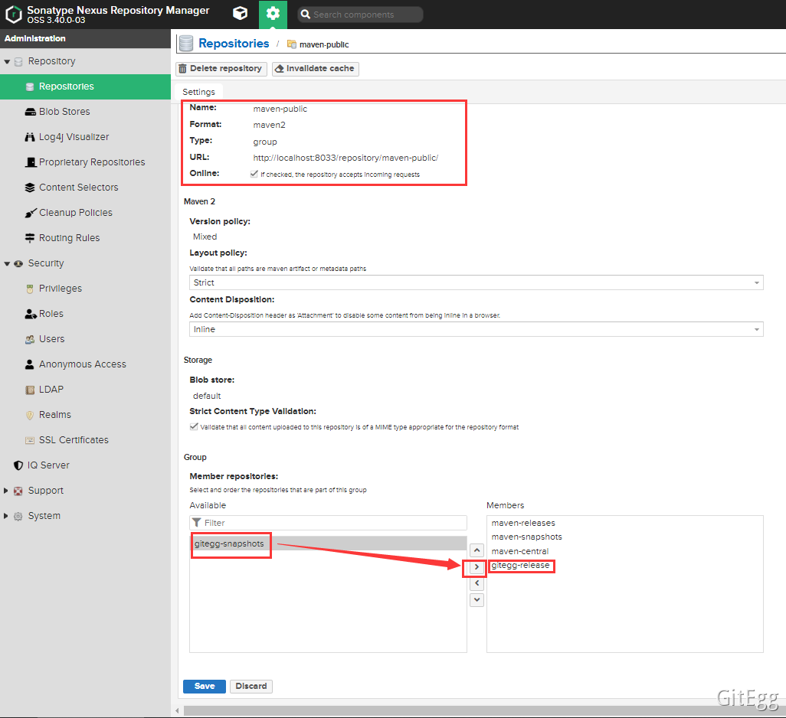The image size is (786, 718).
Task: Open Cleanup Policies menu item
Action: pos(85,213)
